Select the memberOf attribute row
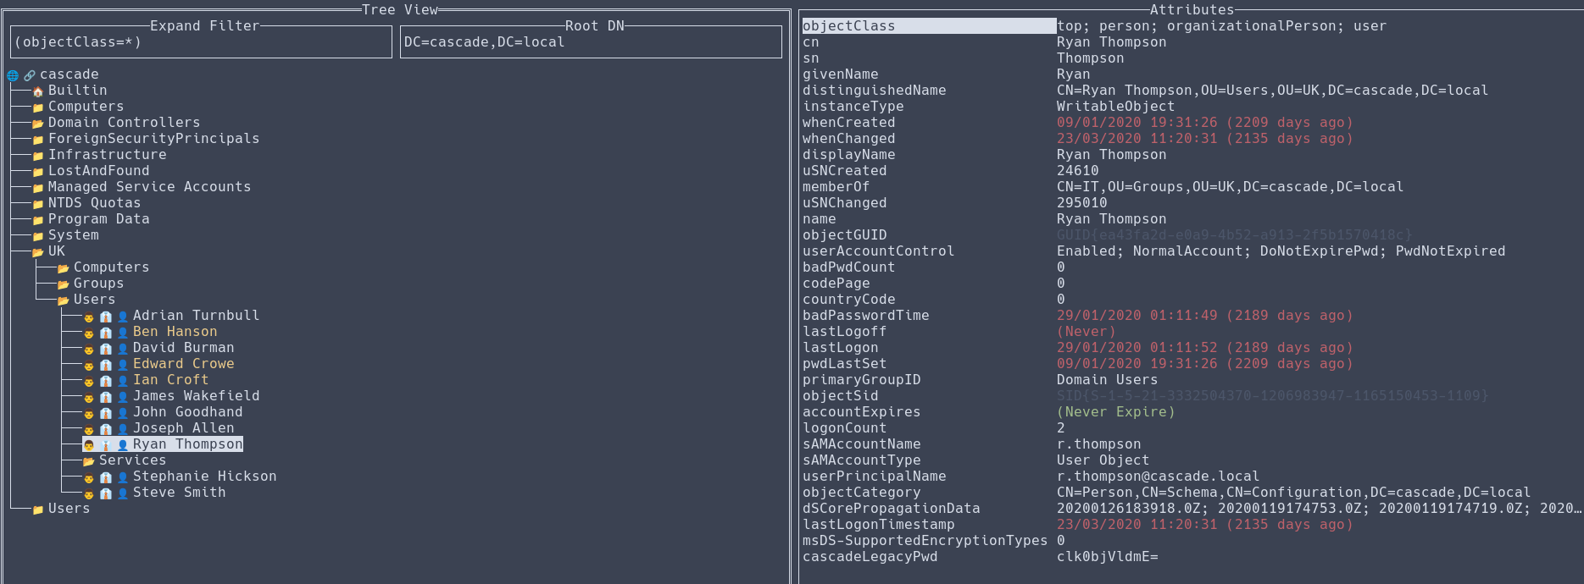This screenshot has height=584, width=1584. 836,187
